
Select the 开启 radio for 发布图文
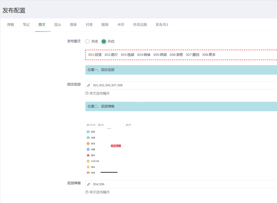pos(104,41)
